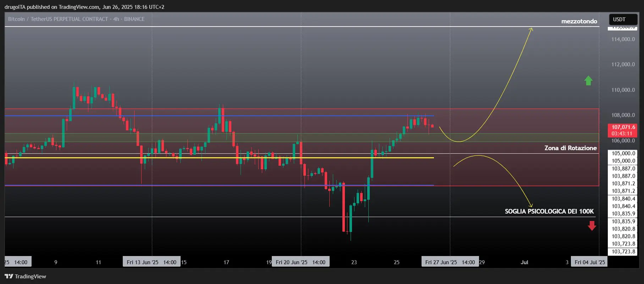Screen dimensions: 644x284
Task: Click the 107,071.6 current price label
Action: pos(623,127)
